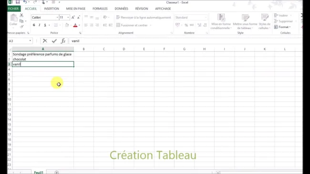Open Police dialog launcher
Screen dimensions: 310x174
pyautogui.click(x=80, y=33)
